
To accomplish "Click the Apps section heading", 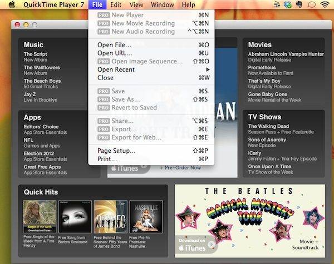I will (32, 117).
